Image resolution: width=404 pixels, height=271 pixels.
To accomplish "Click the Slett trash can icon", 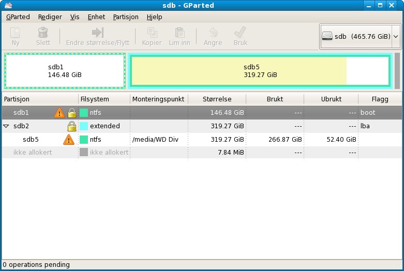I will (43, 33).
